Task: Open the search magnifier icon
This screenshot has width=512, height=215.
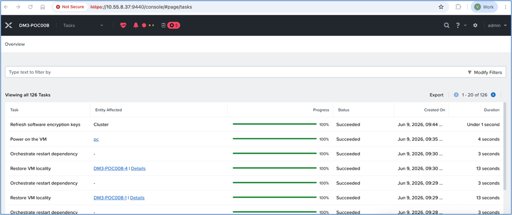Action: [446, 25]
